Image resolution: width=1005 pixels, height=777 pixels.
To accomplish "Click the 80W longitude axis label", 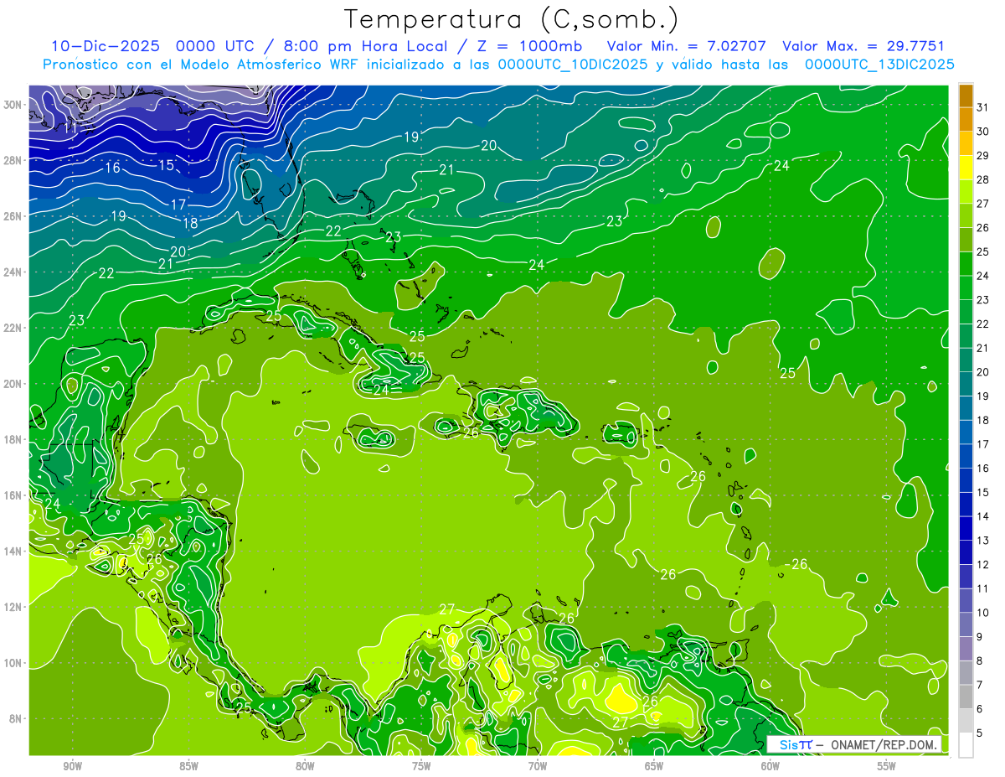I will coord(305,766).
